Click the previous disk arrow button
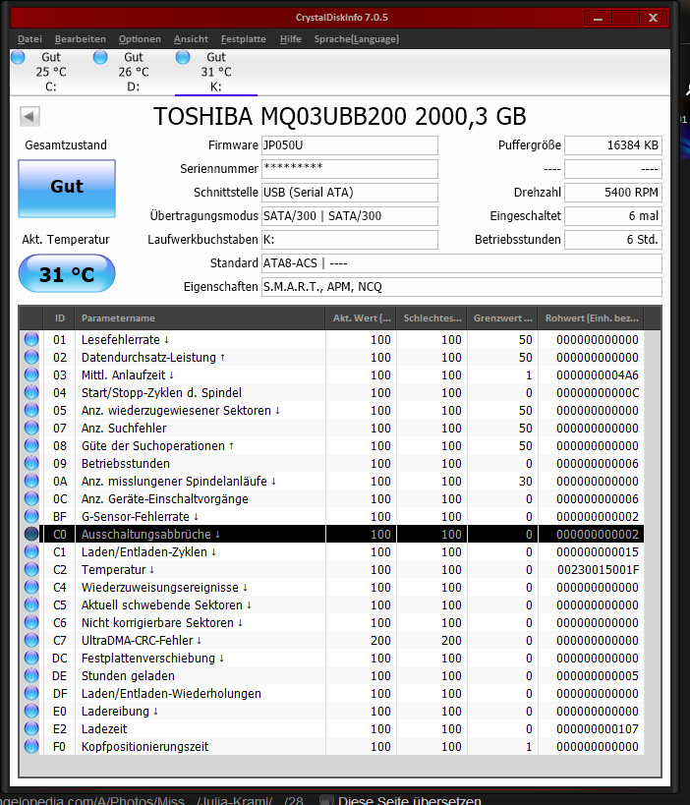Image resolution: width=690 pixels, height=805 pixels. coord(29,116)
